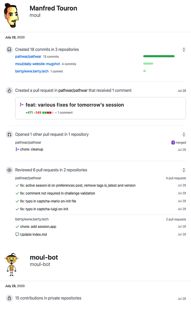Image resolution: width=191 pixels, height=313 pixels.
Task: Collapse the Created 18 commits section
Action: [x=184, y=49]
